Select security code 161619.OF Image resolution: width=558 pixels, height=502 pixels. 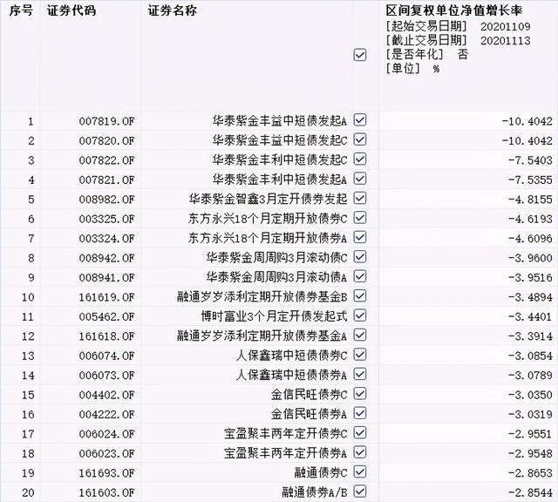point(106,297)
